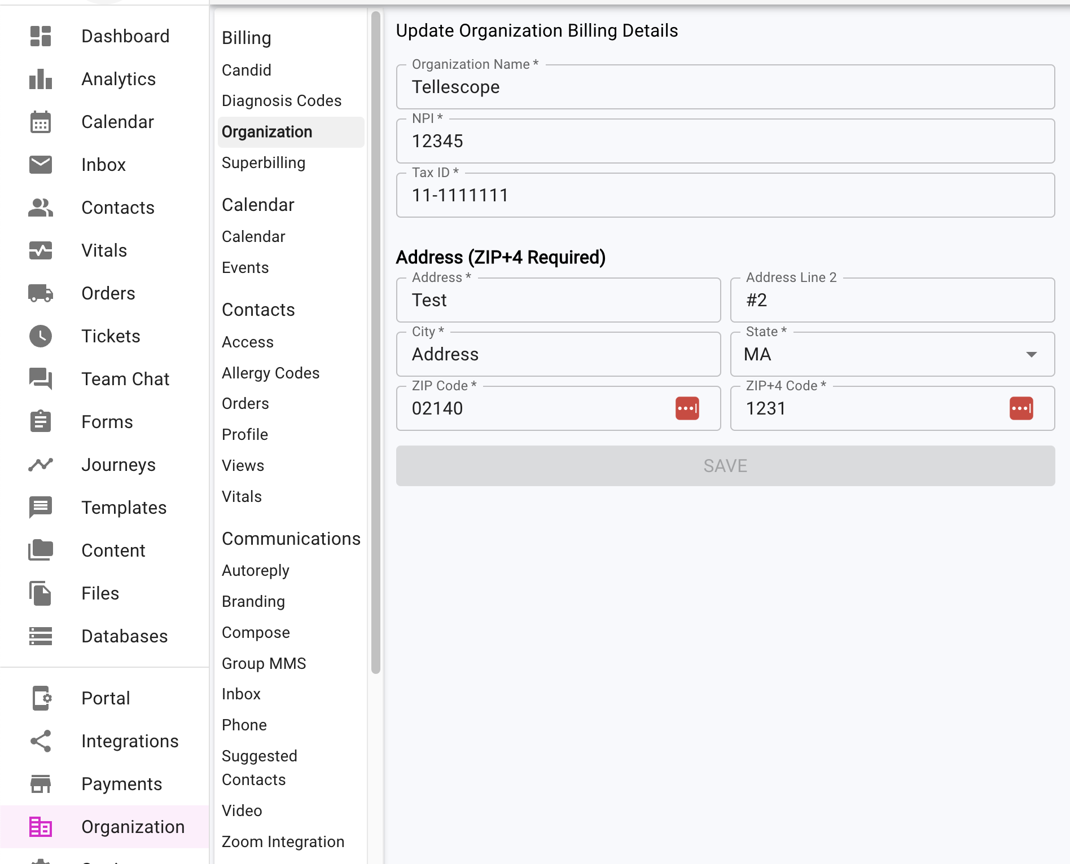Open Video settings
The image size is (1070, 864).
tap(242, 811)
